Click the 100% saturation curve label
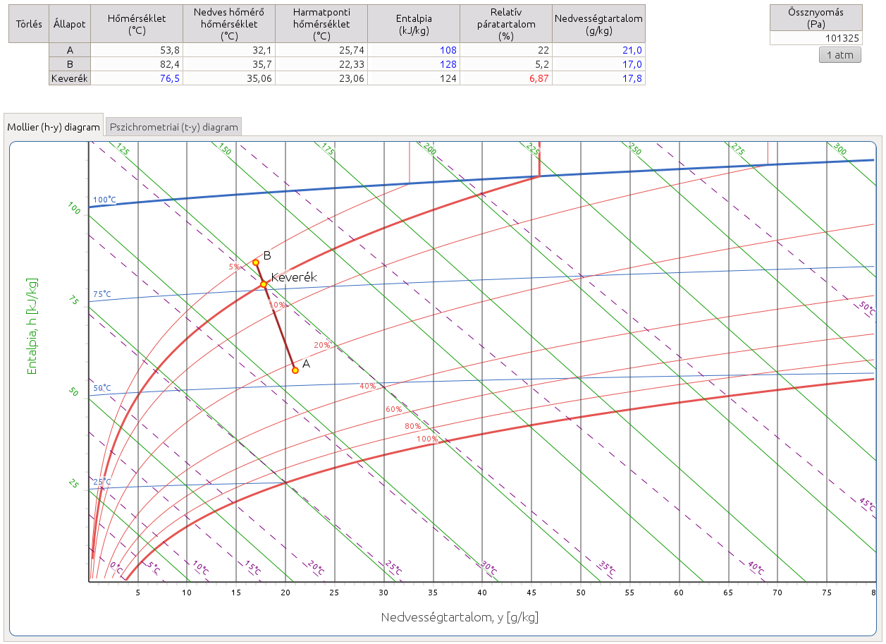886x644 pixels. point(427,439)
